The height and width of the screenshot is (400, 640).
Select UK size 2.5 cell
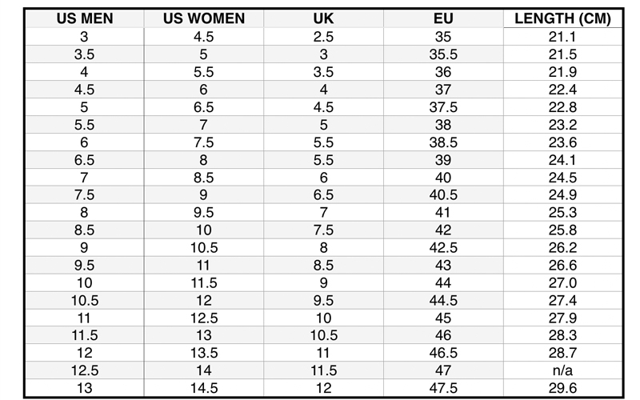[x=323, y=37]
